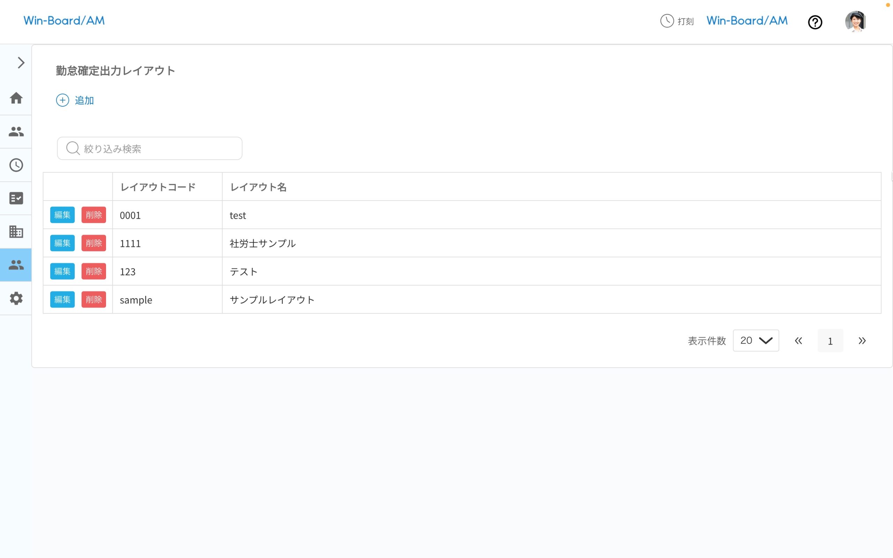Screen dimensions: 893x558
Task: Click the Win-Board/AM logo
Action: pos(64,20)
